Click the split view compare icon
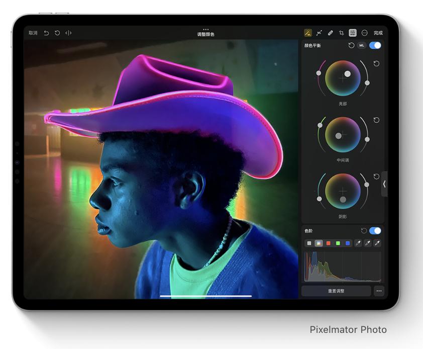 tap(69, 32)
